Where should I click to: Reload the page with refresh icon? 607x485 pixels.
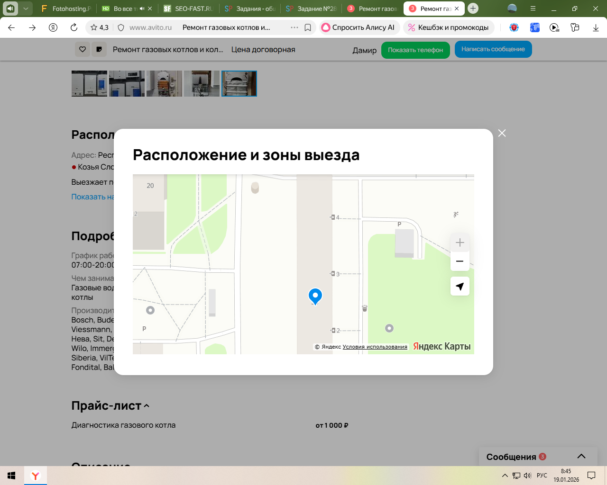(74, 27)
